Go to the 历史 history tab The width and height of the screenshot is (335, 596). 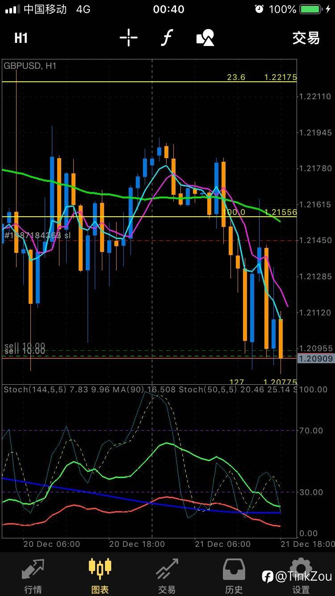234,576
